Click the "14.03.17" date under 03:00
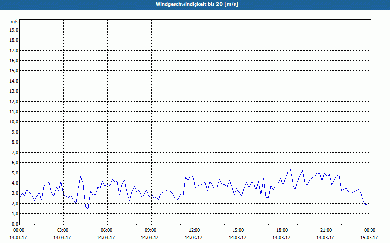 point(62,238)
